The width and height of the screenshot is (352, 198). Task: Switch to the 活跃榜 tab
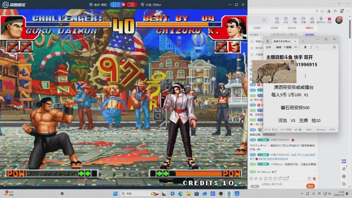point(274,28)
